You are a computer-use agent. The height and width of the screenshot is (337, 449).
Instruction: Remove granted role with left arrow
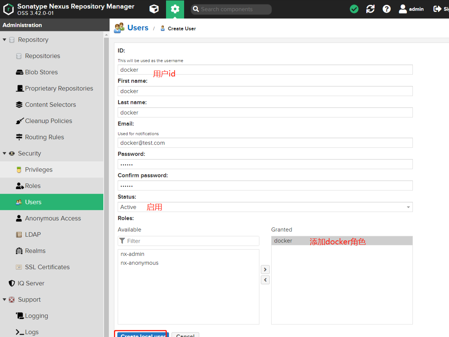tap(265, 280)
